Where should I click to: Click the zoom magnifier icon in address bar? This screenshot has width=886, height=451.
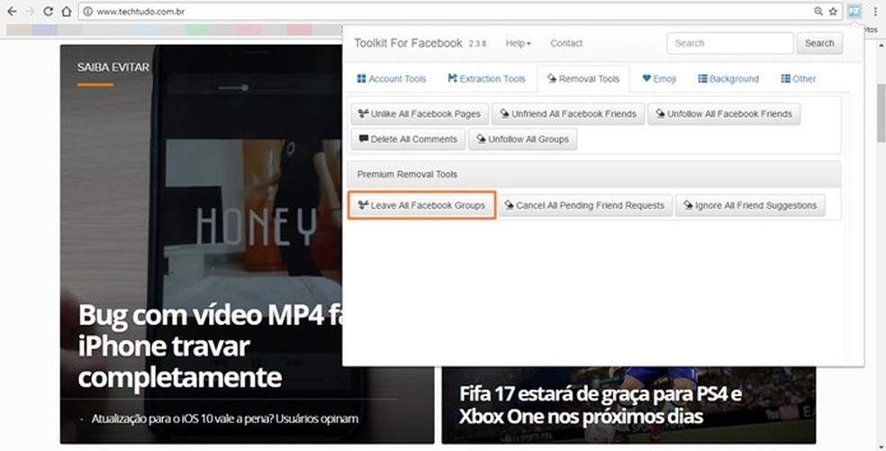point(818,12)
